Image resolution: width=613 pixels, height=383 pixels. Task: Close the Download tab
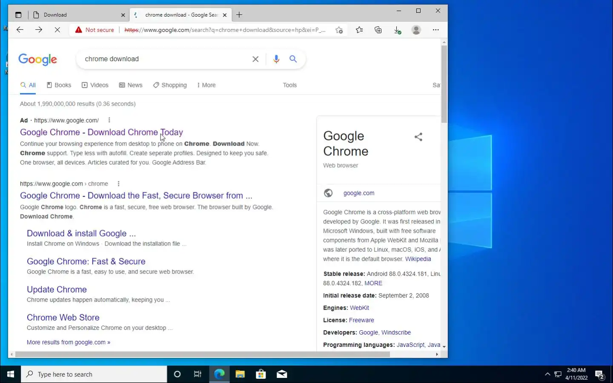123,15
